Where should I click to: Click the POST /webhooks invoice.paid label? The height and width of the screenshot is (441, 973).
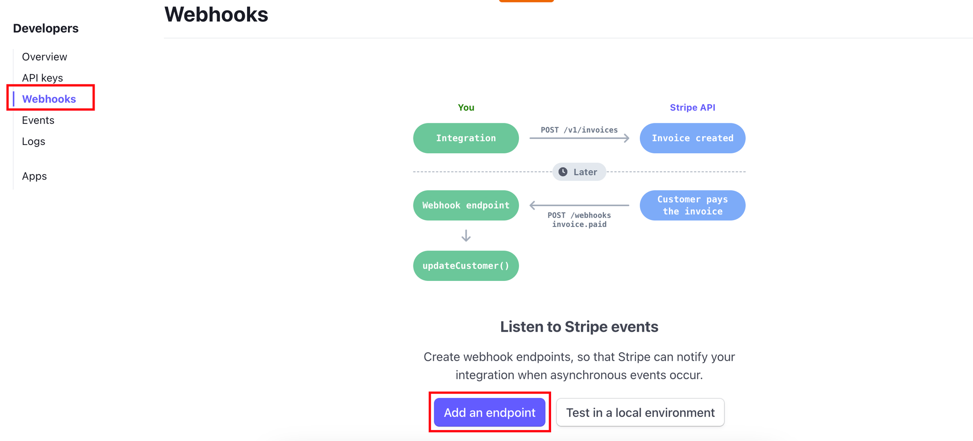579,220
